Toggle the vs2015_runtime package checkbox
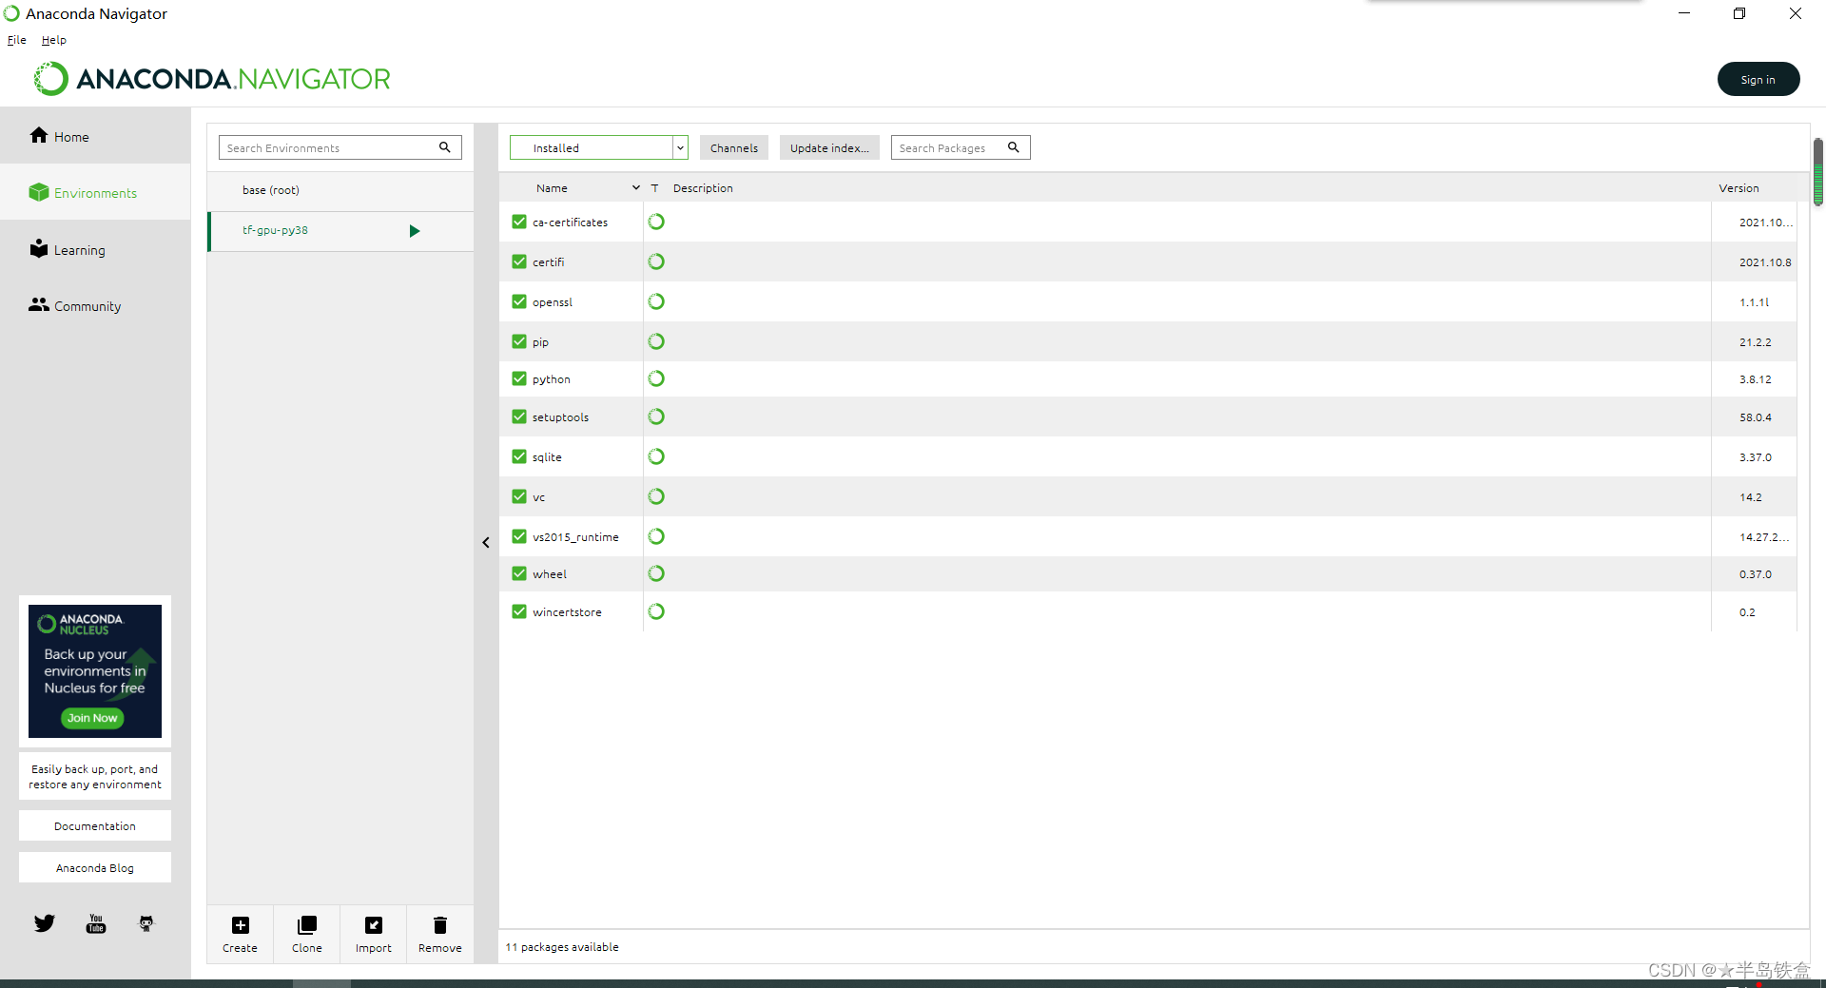Screen dimensions: 1826x988 pos(519,536)
